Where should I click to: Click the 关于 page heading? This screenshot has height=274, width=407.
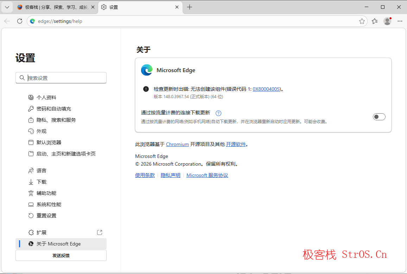143,50
